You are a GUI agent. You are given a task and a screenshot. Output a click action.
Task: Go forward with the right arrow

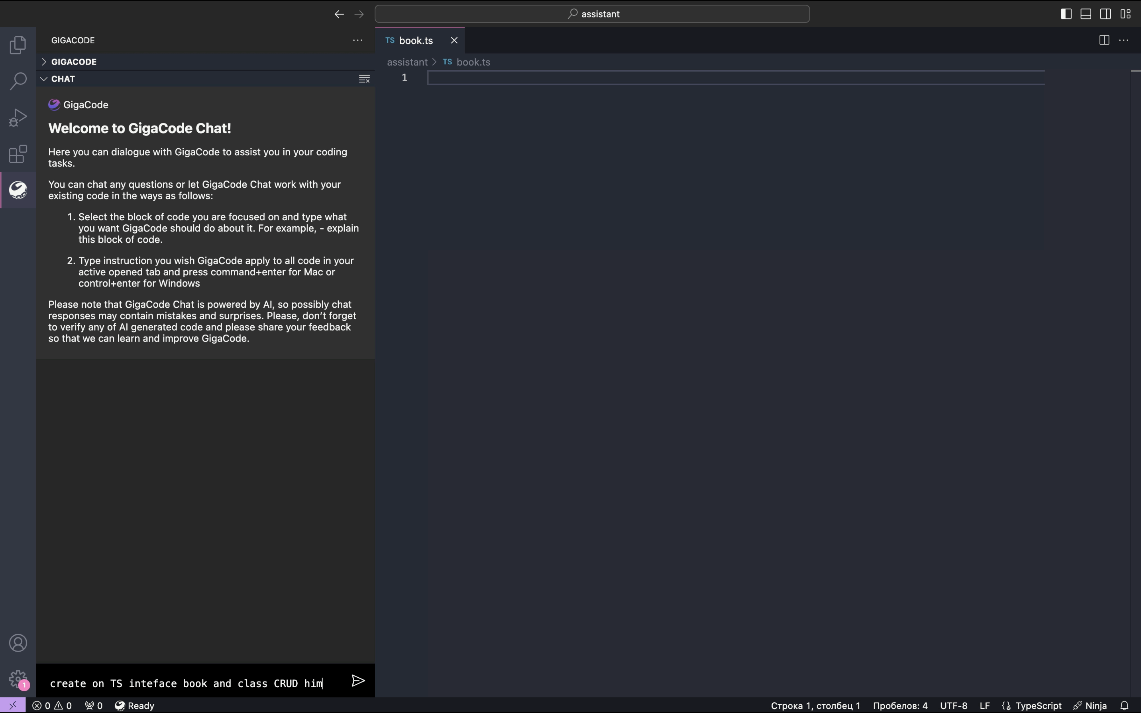pos(359,14)
